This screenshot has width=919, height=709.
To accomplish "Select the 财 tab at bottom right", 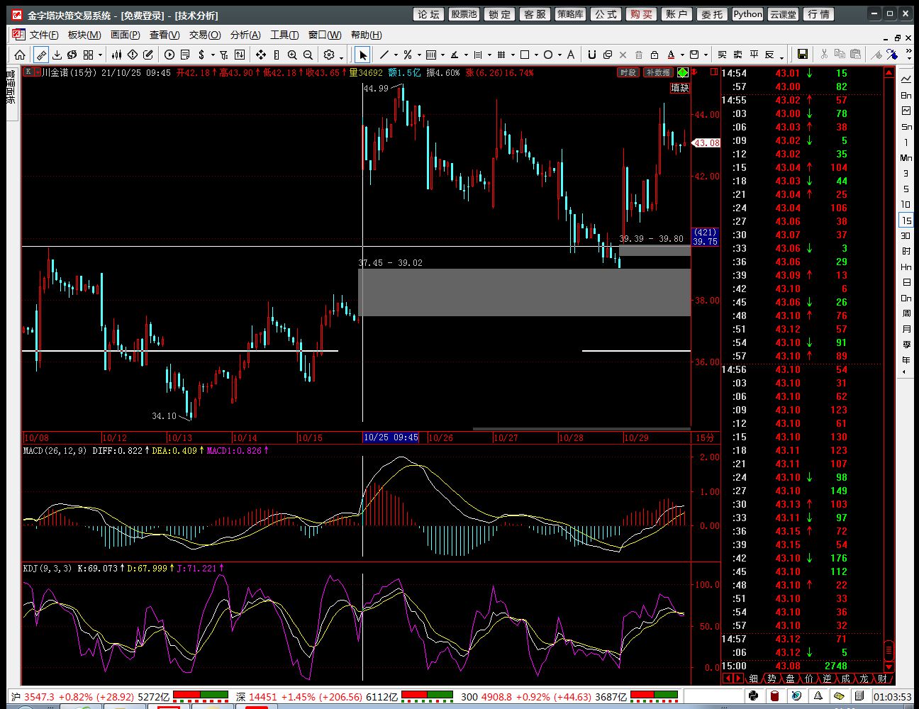I will pyautogui.click(x=881, y=679).
